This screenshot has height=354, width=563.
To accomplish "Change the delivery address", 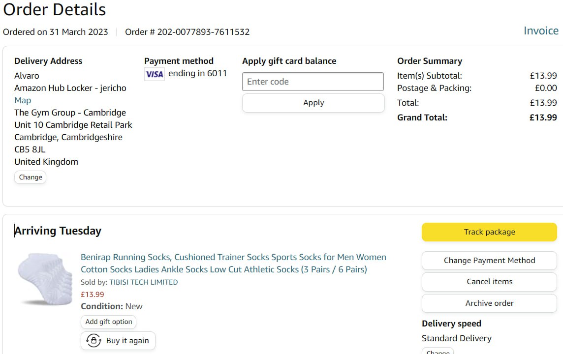I will click(31, 177).
